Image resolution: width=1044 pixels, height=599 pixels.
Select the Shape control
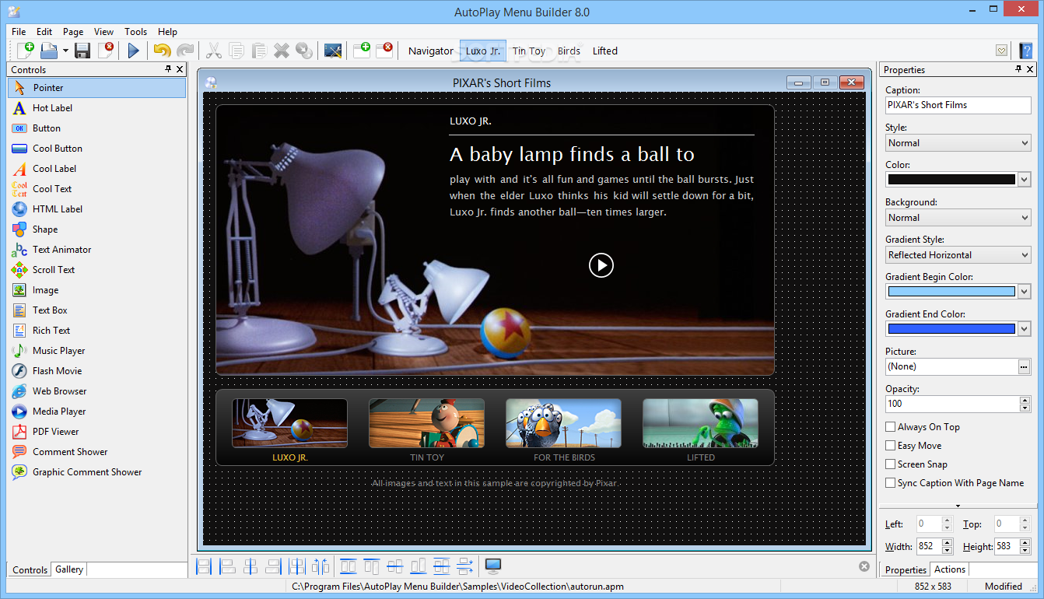tap(97, 229)
